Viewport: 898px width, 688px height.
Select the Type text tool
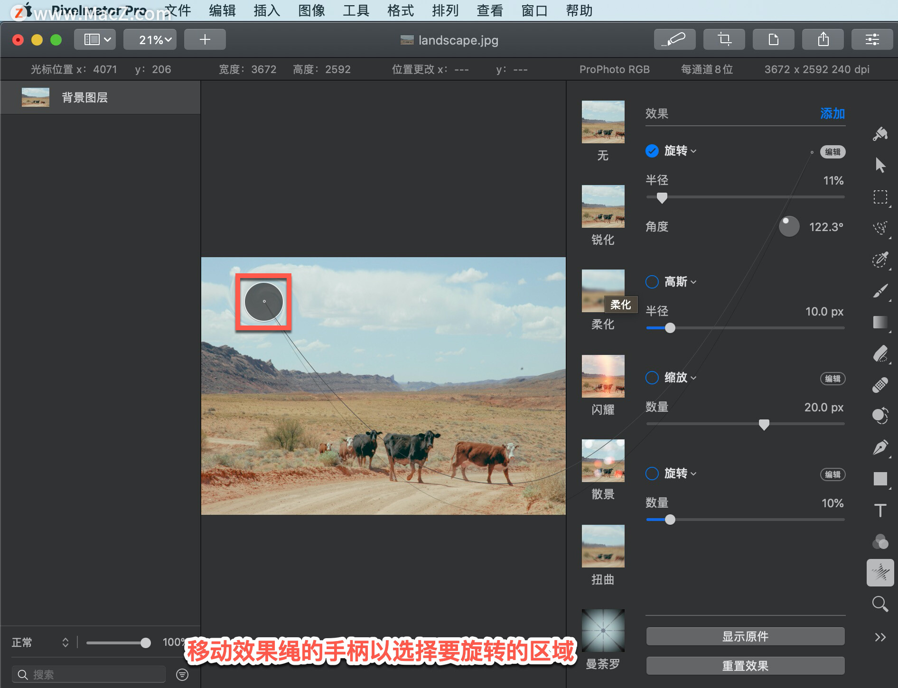click(880, 510)
